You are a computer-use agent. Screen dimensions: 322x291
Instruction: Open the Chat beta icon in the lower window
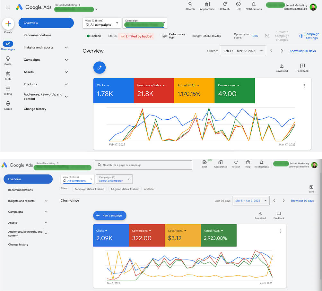click(205, 162)
